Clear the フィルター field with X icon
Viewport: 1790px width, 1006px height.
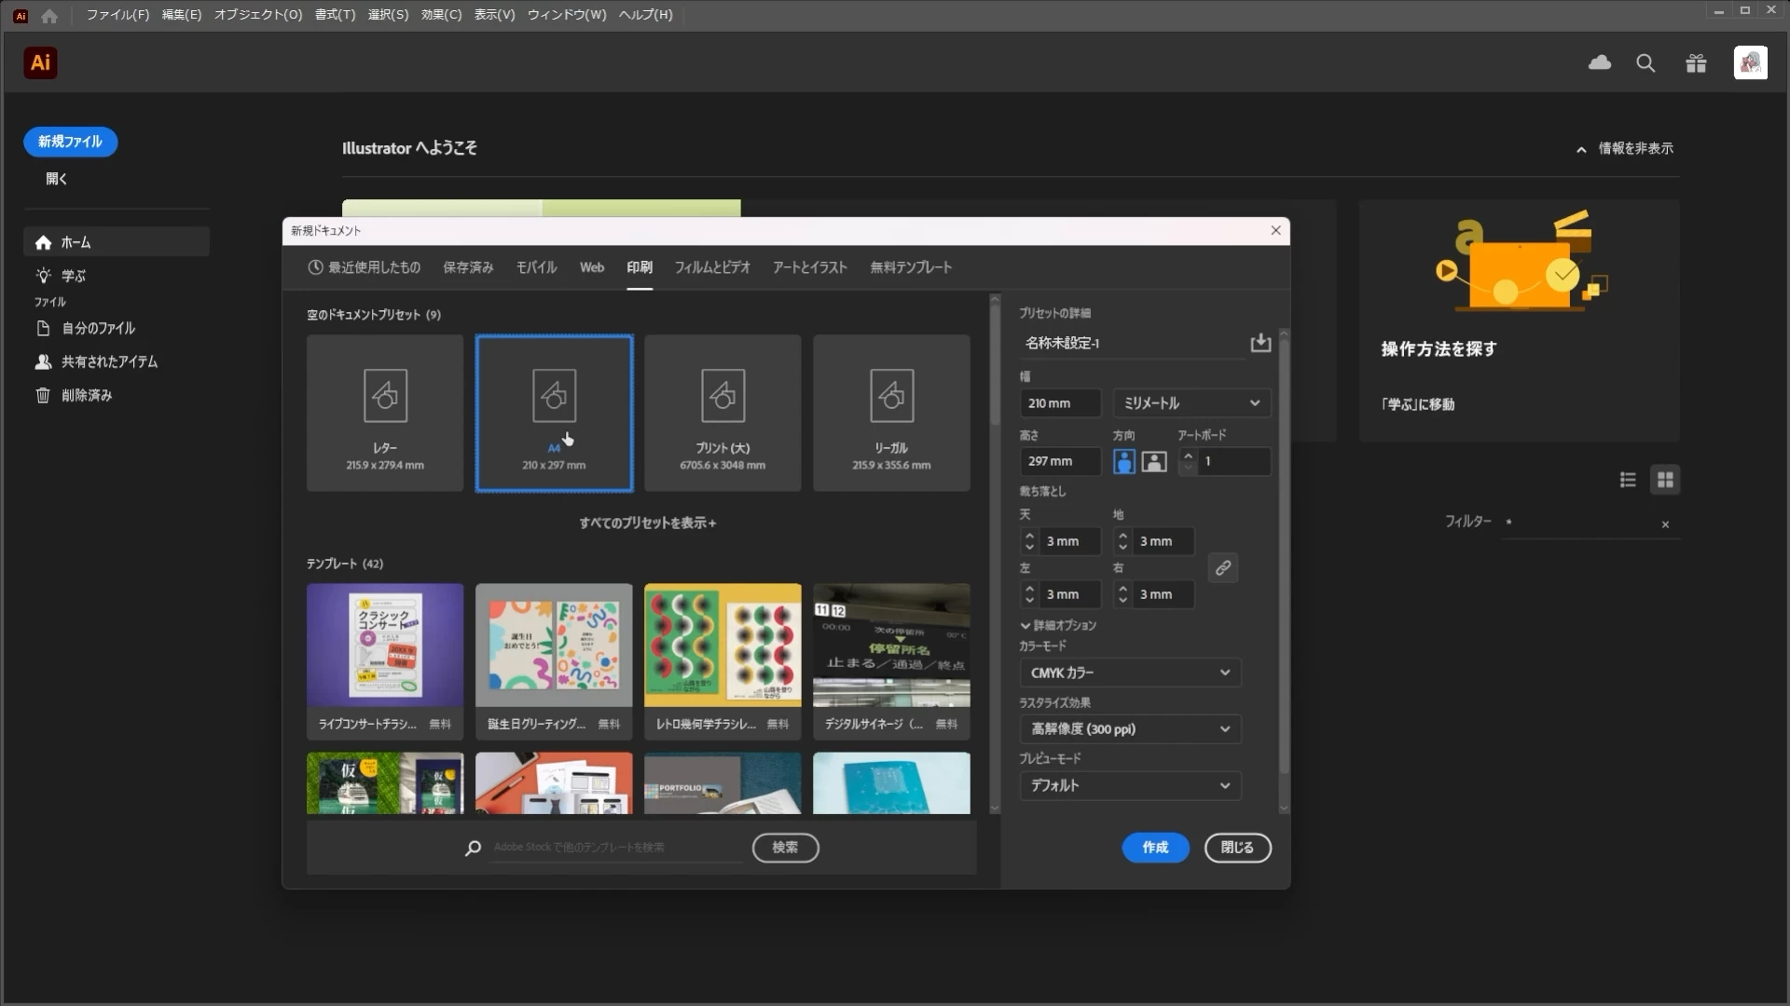point(1665,524)
